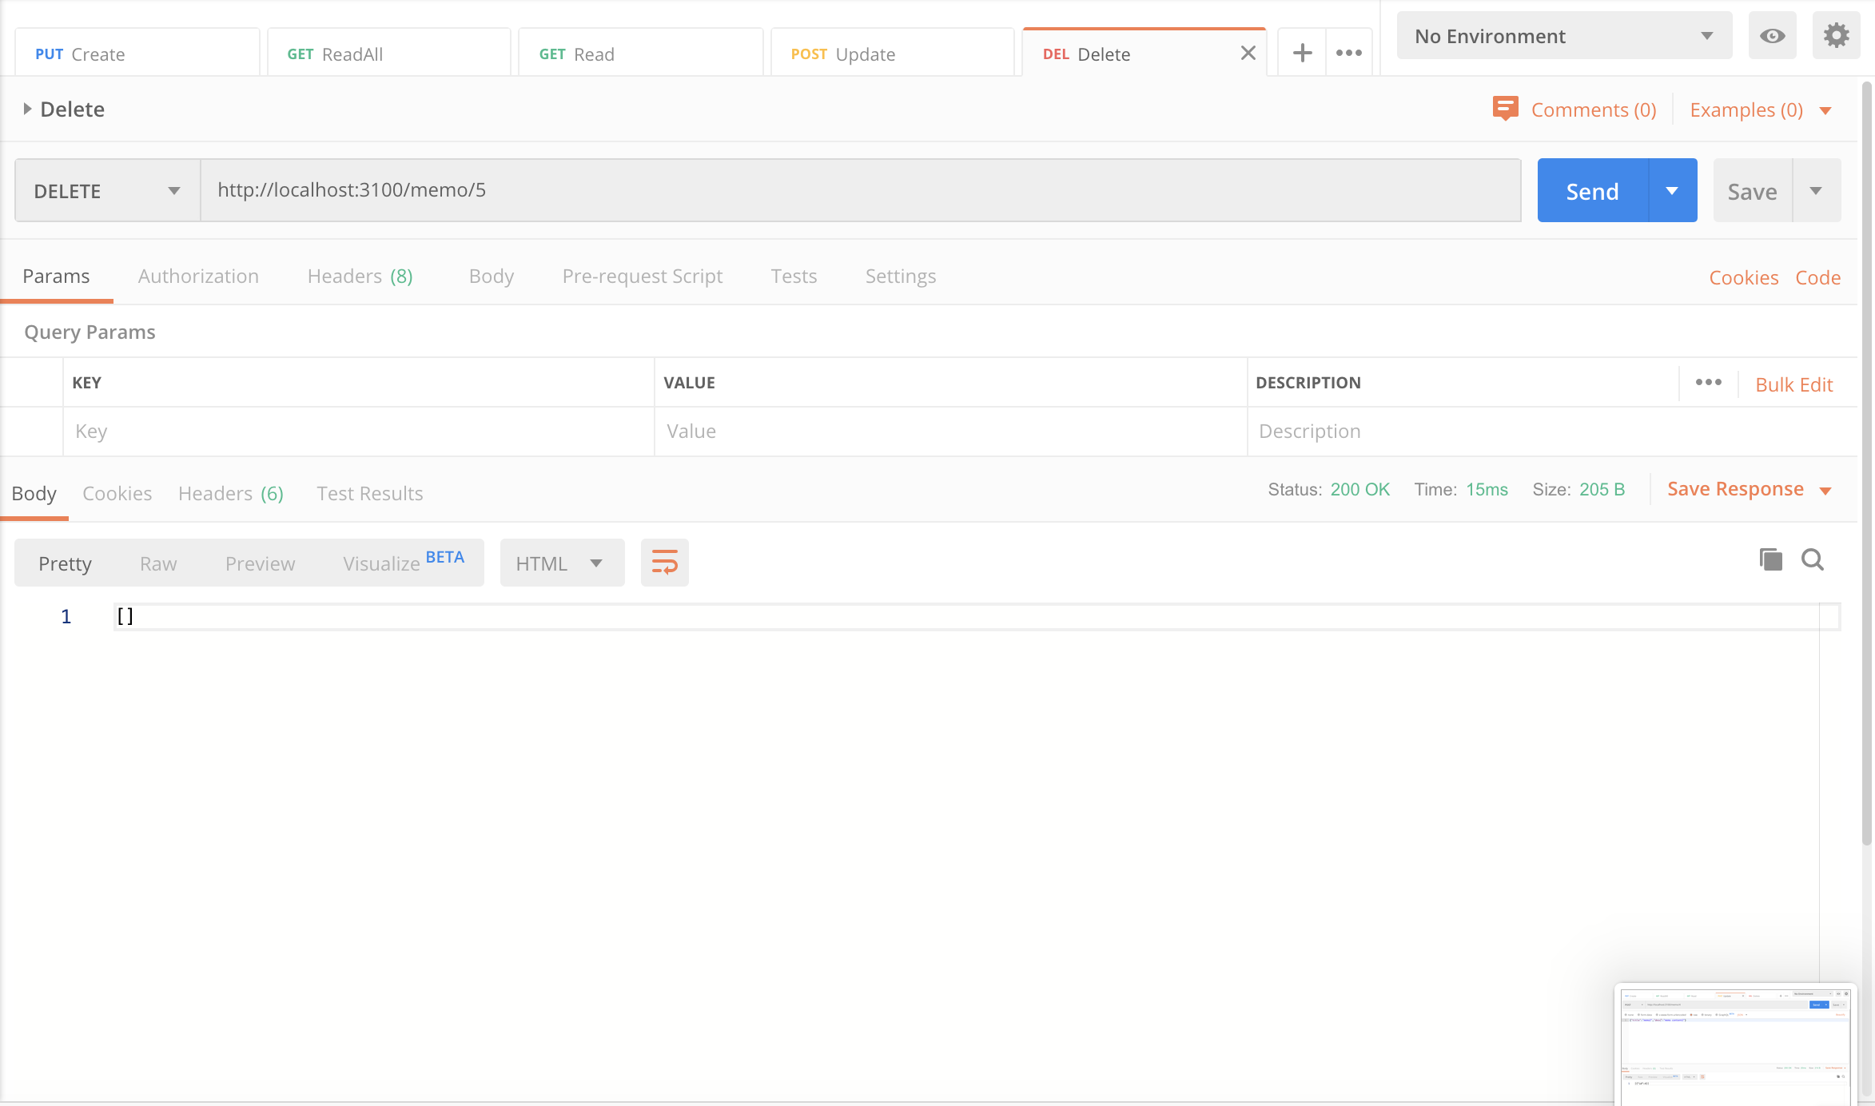Open the manage environments gear icon

tap(1836, 36)
